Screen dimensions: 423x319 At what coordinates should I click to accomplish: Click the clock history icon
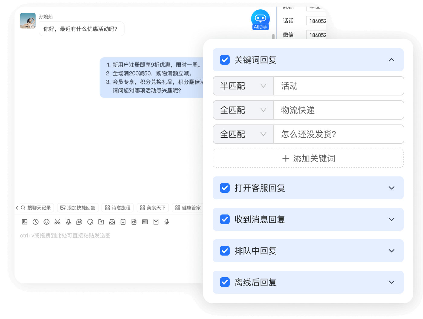coord(36,222)
